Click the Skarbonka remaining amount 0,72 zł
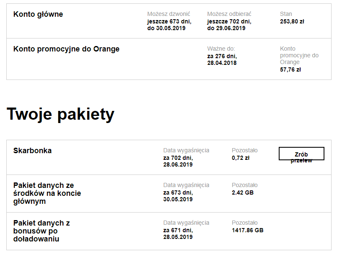Image resolution: width=337 pixels, height=254 pixels. [x=241, y=158]
